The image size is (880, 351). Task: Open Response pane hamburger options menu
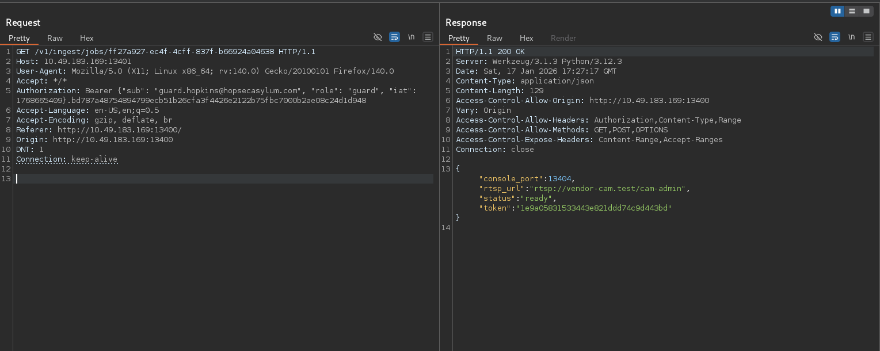(x=868, y=37)
